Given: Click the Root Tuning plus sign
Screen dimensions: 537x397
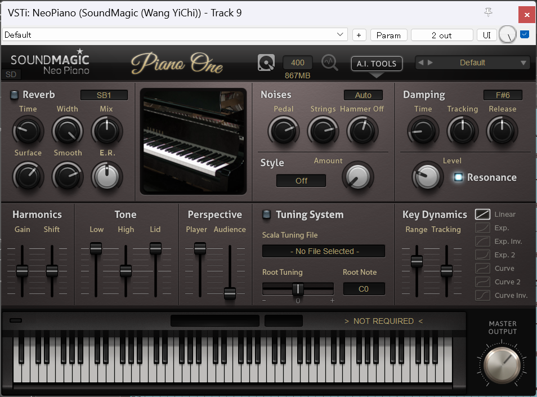Looking at the screenshot, I should click(x=332, y=300).
